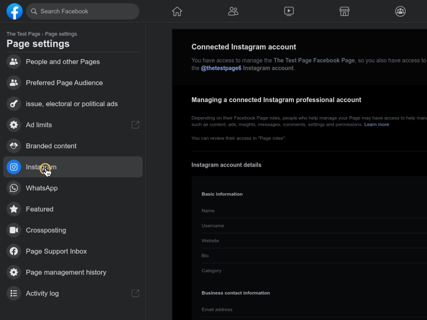The width and height of the screenshot is (427, 320).
Task: Click the Bio field row
Action: click(x=314, y=256)
